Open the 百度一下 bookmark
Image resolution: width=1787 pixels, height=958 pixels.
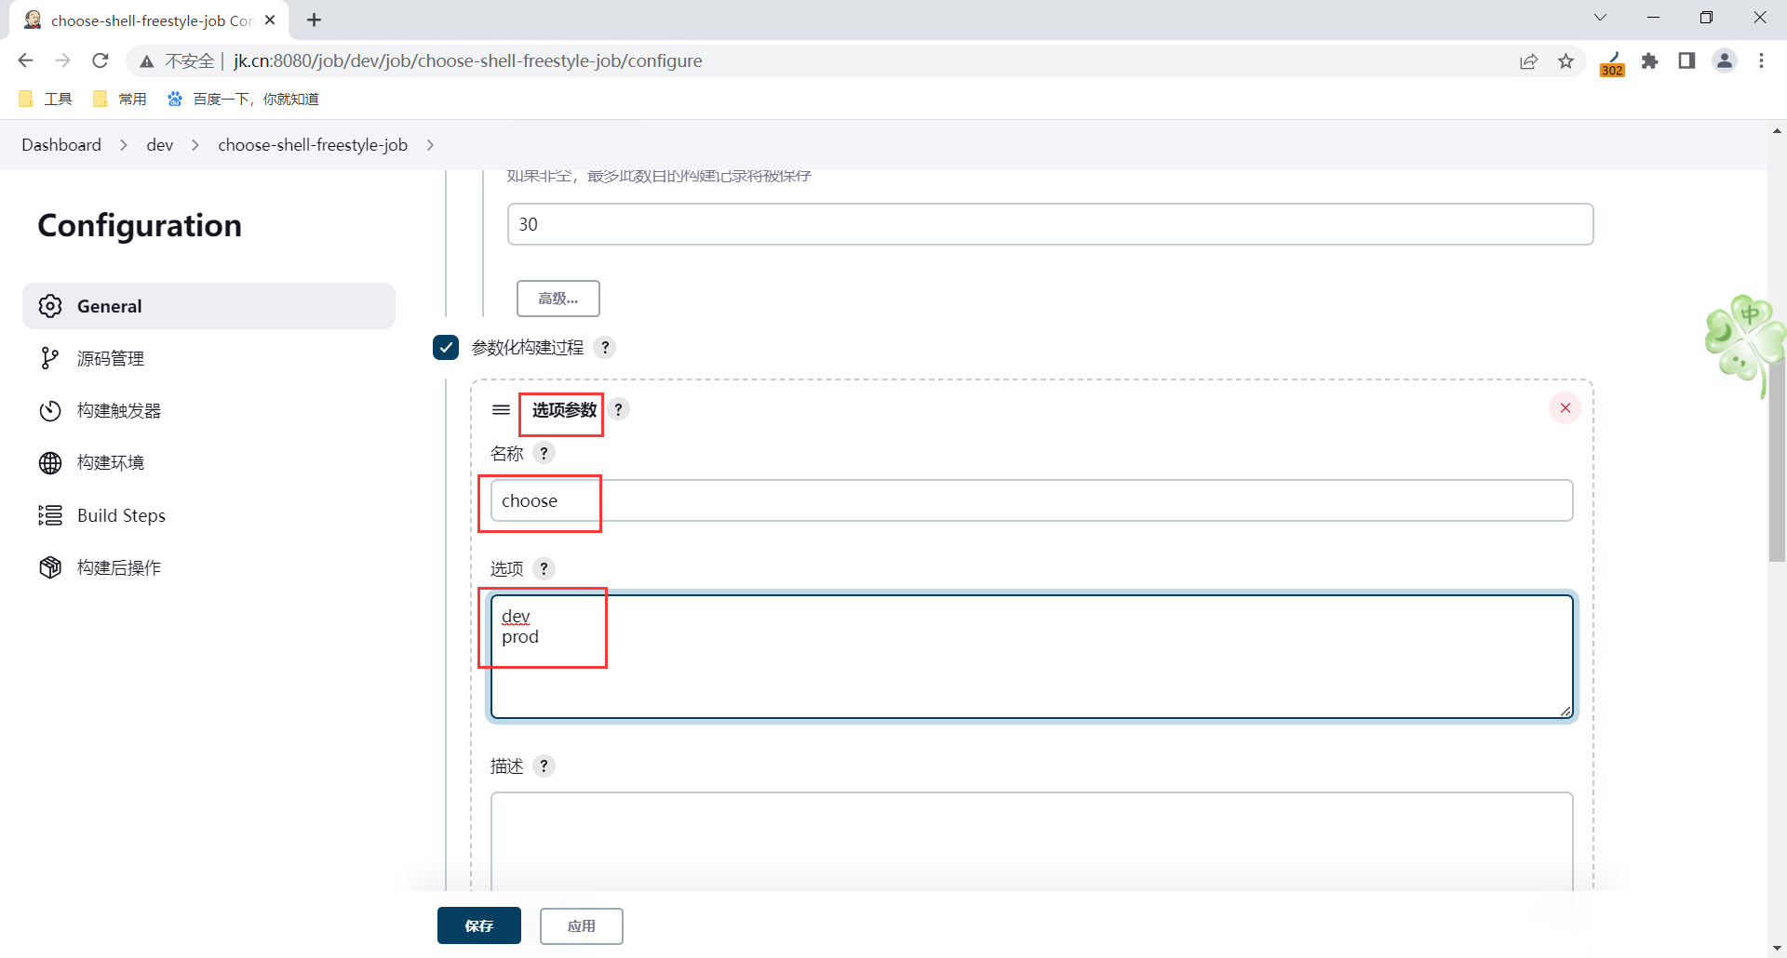click(242, 99)
